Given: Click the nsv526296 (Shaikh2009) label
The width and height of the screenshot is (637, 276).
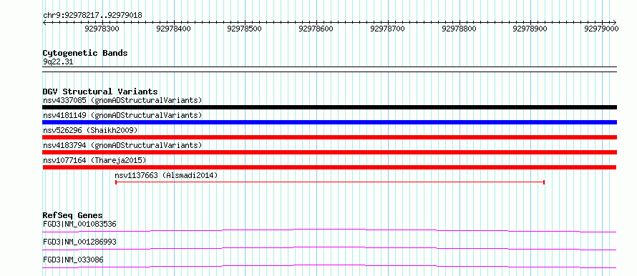Looking at the screenshot, I should point(90,130).
